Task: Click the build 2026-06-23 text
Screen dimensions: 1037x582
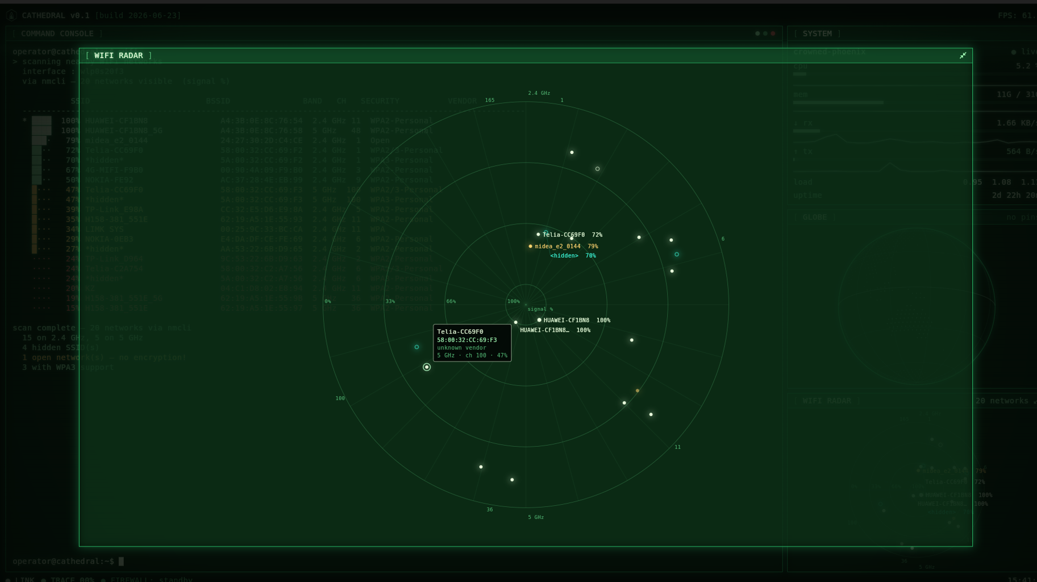Action: (x=138, y=15)
